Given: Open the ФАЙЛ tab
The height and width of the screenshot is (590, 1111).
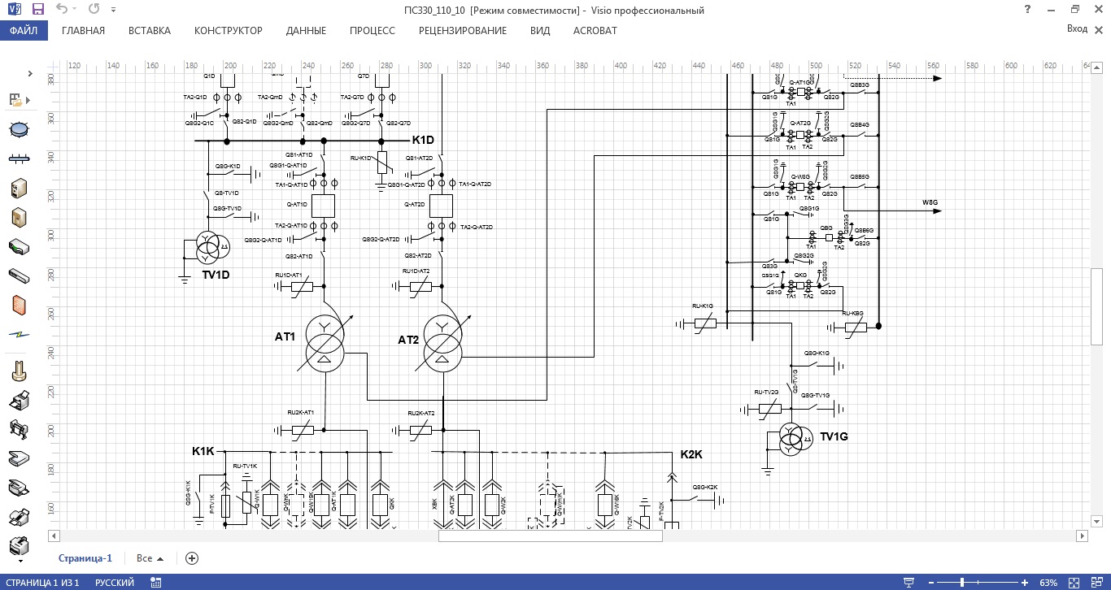Looking at the screenshot, I should click(x=24, y=31).
